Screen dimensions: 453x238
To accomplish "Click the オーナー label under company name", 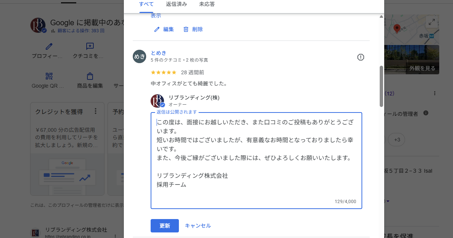I will [177, 105].
